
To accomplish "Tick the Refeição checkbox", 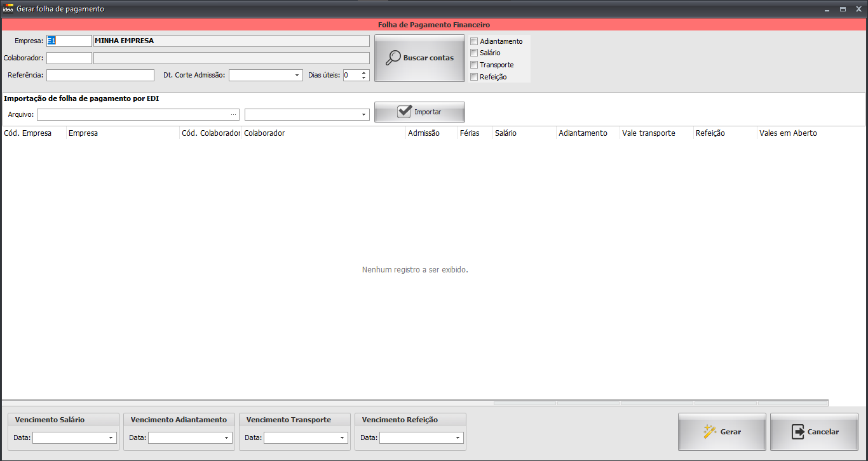I will pos(474,77).
